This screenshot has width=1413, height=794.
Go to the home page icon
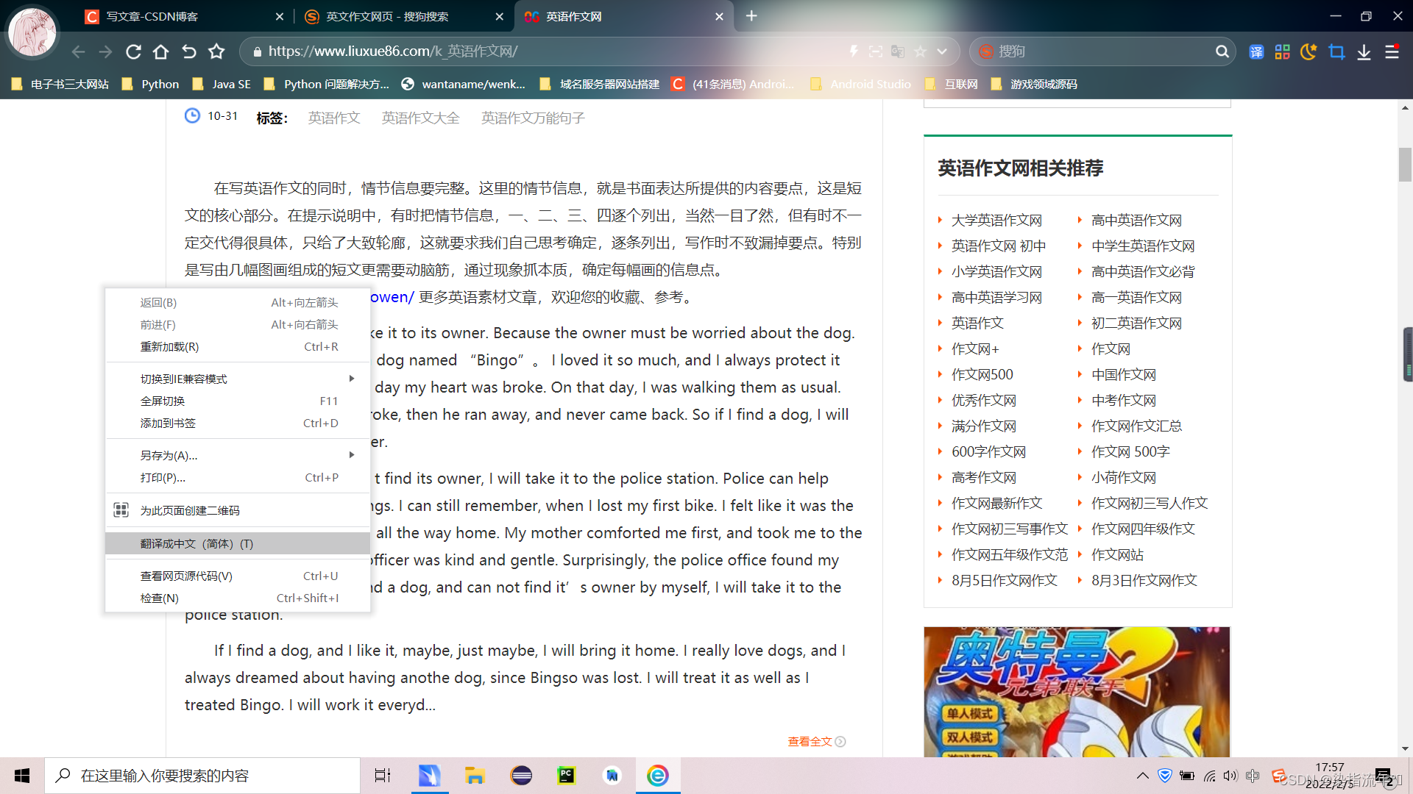[161, 51]
